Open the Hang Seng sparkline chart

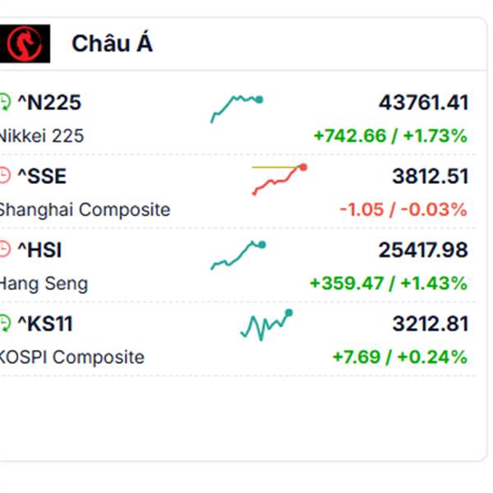[x=238, y=255]
